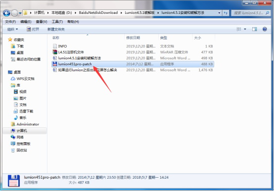Click WinRAR icon of L4.51注册机文件

[55, 52]
